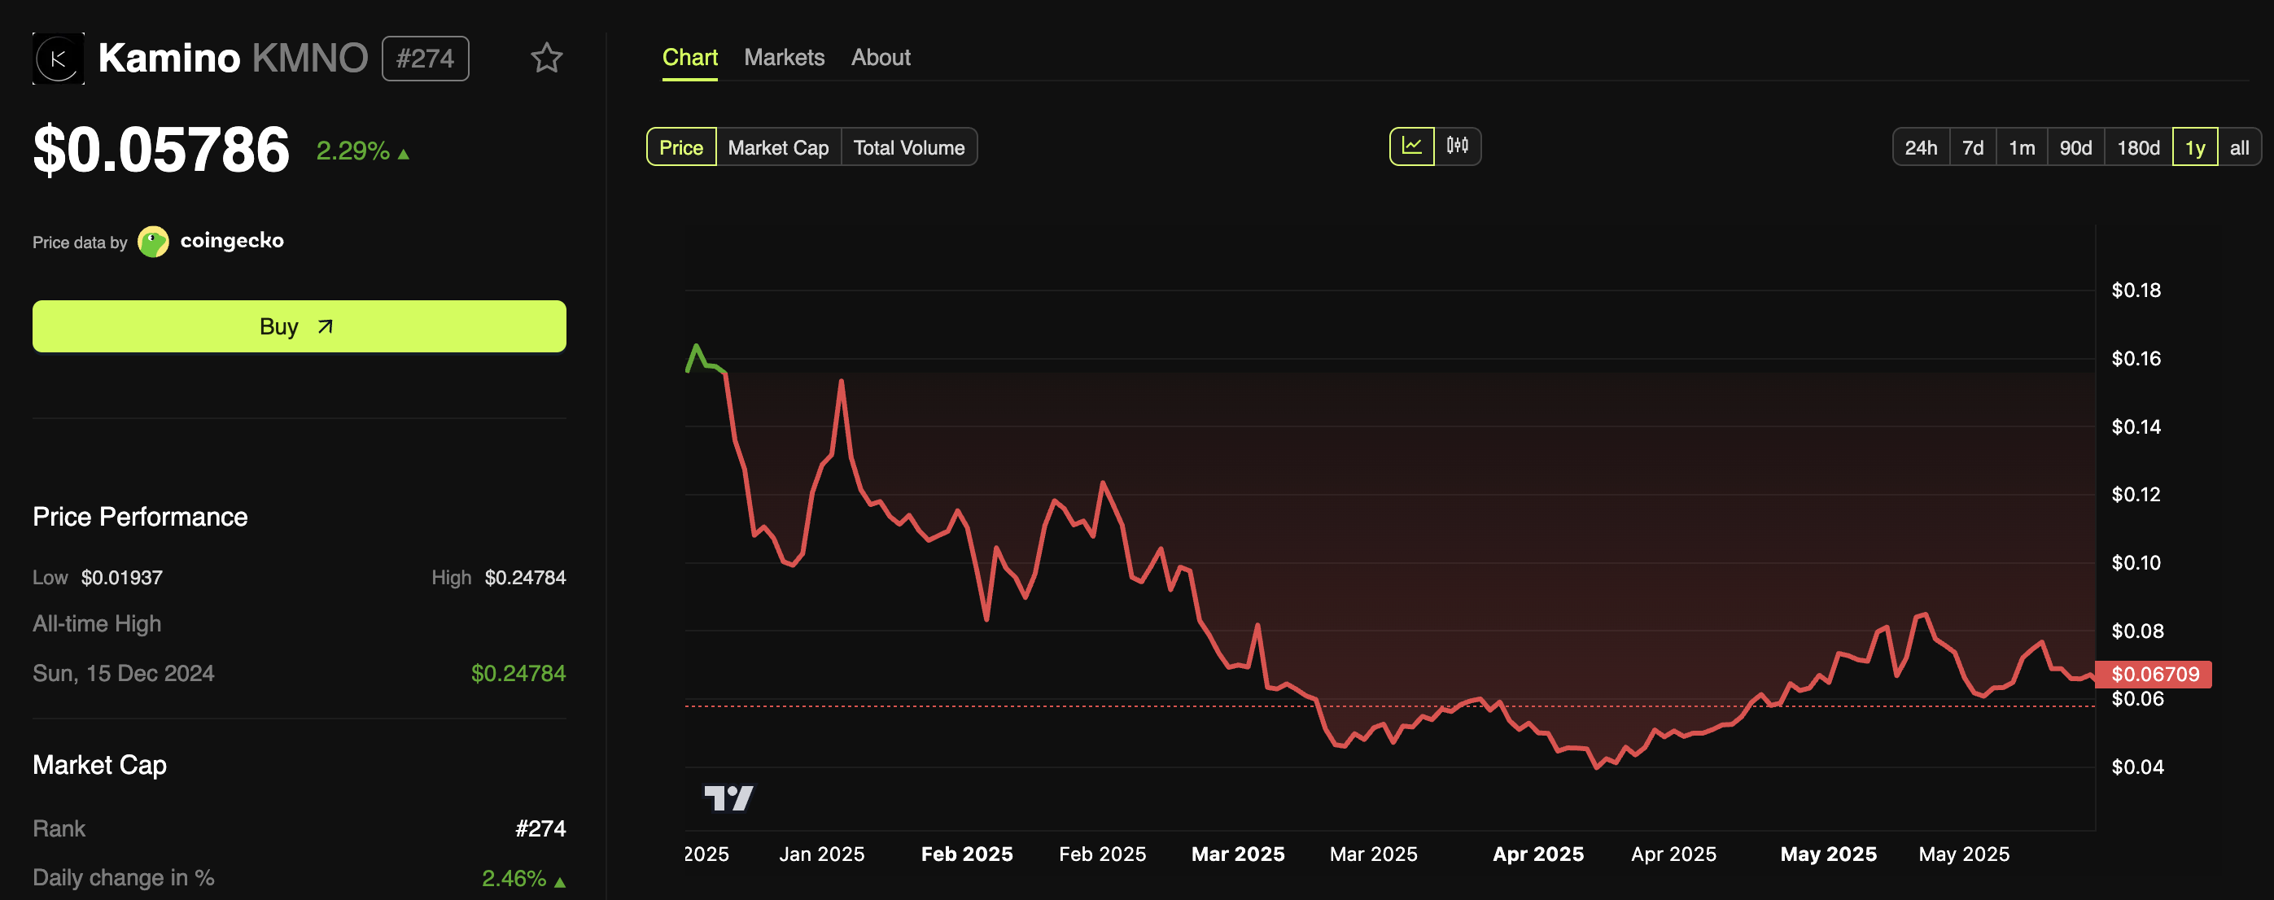Screen dimensions: 2274x900
Task: Select the Price data toggle
Action: pyautogui.click(x=680, y=147)
